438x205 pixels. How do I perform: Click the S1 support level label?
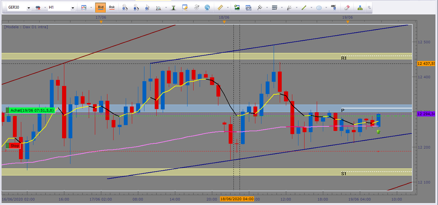pos(344,174)
